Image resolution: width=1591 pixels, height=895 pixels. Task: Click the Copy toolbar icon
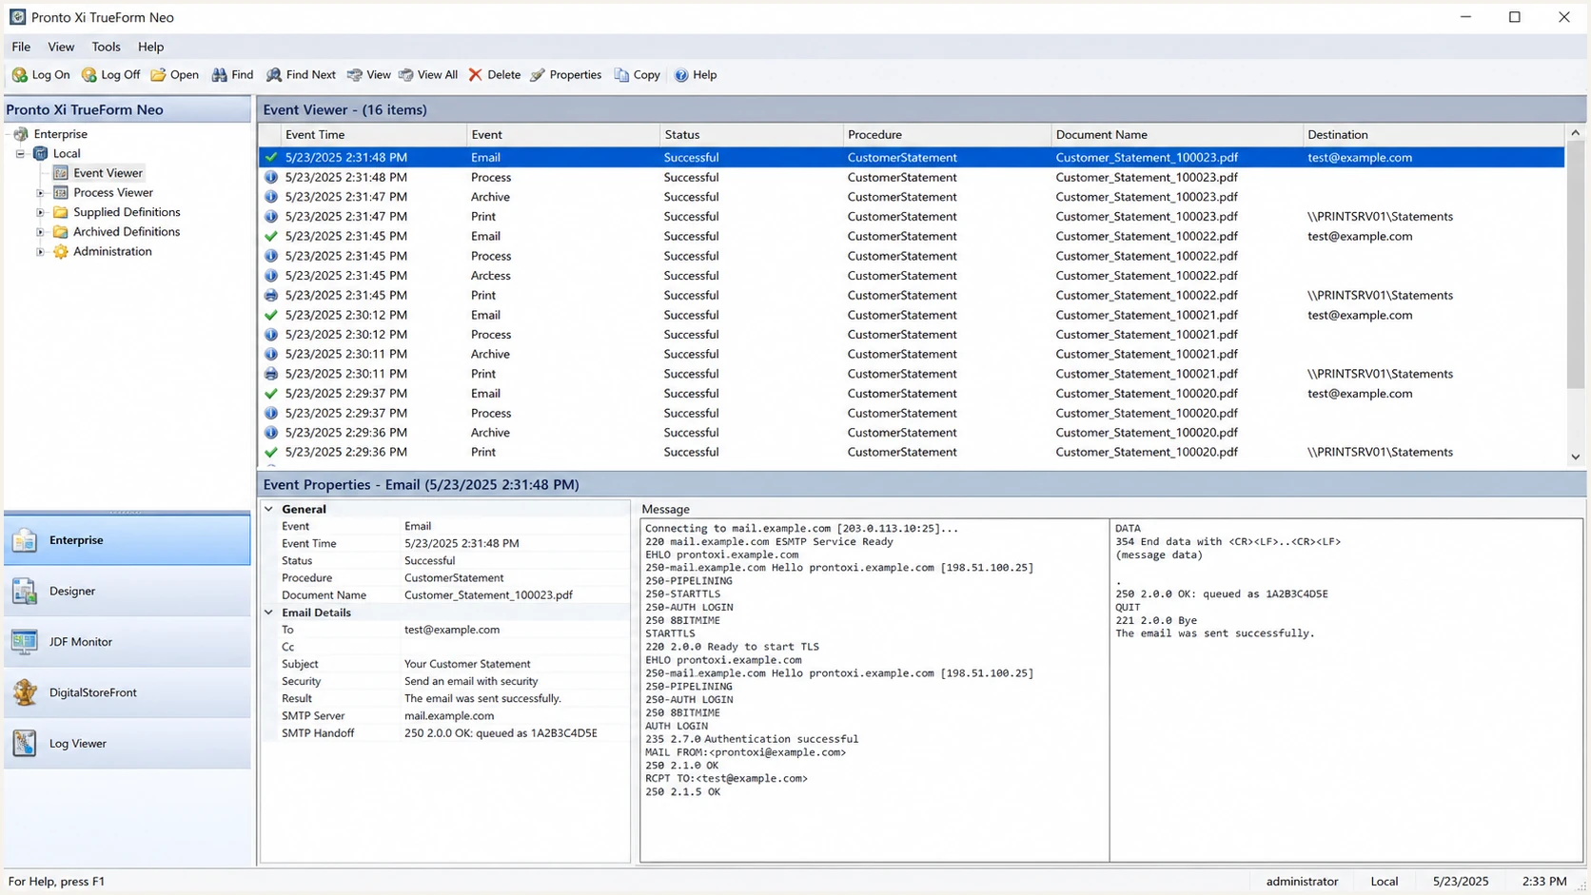(621, 75)
